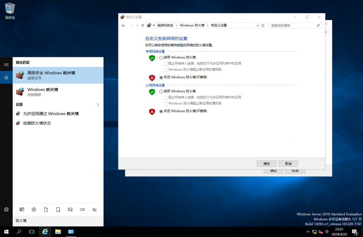Enable Windows Firewall for public network
363x237 pixels.
pyautogui.click(x=161, y=92)
